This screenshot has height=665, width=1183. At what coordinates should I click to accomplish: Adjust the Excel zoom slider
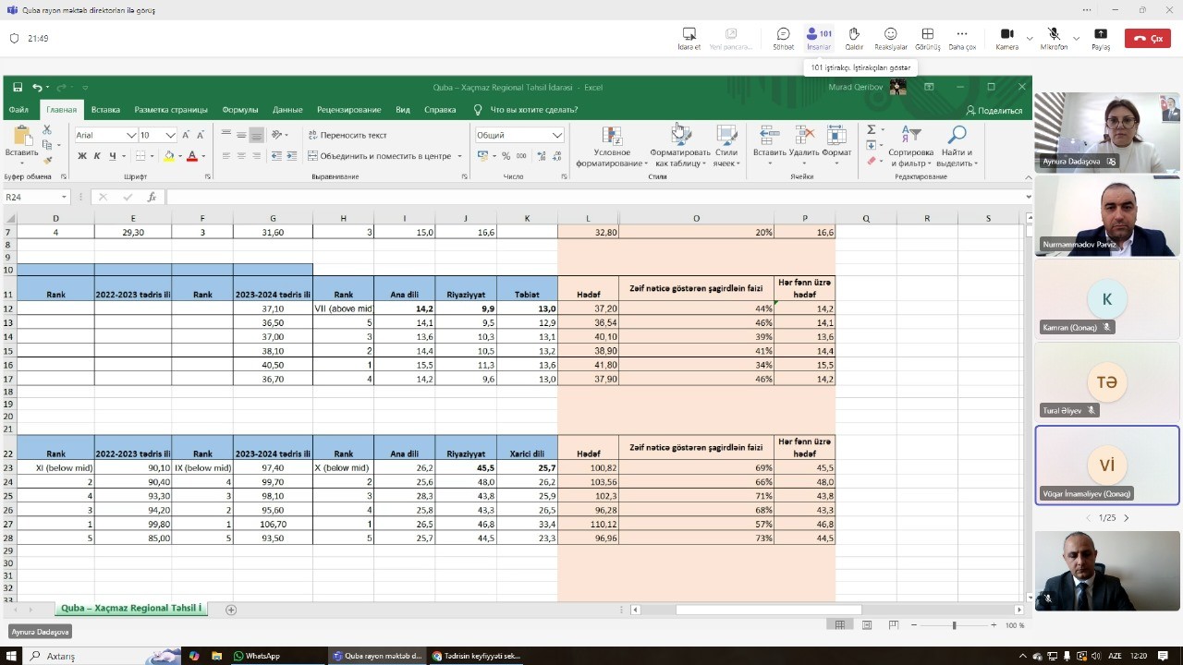(954, 625)
